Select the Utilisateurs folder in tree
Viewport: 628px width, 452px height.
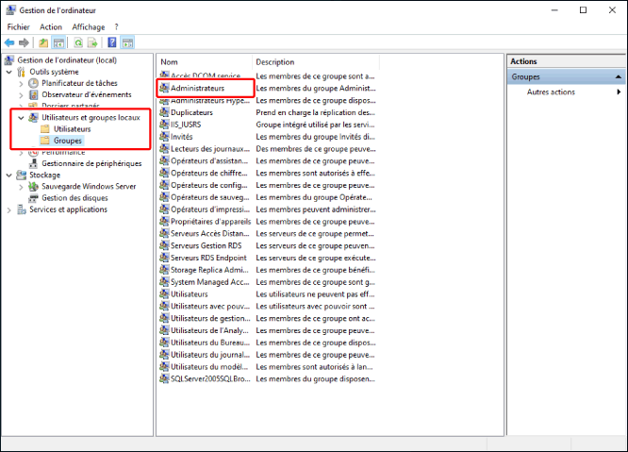click(72, 129)
